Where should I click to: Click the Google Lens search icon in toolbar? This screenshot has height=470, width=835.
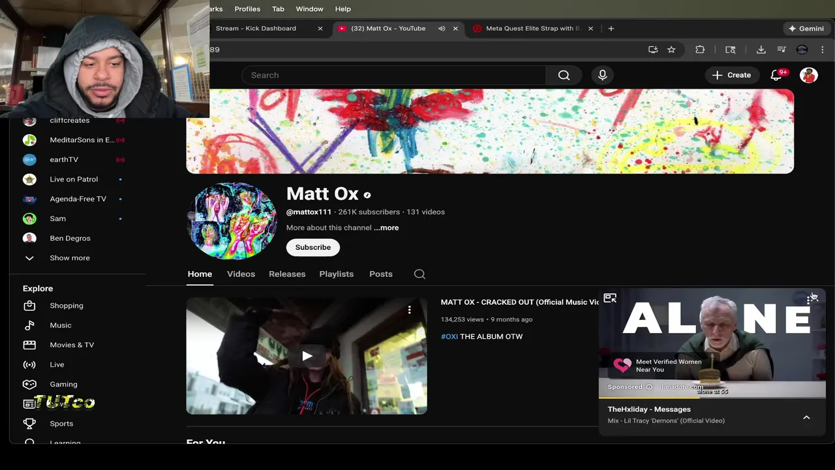[731, 50]
